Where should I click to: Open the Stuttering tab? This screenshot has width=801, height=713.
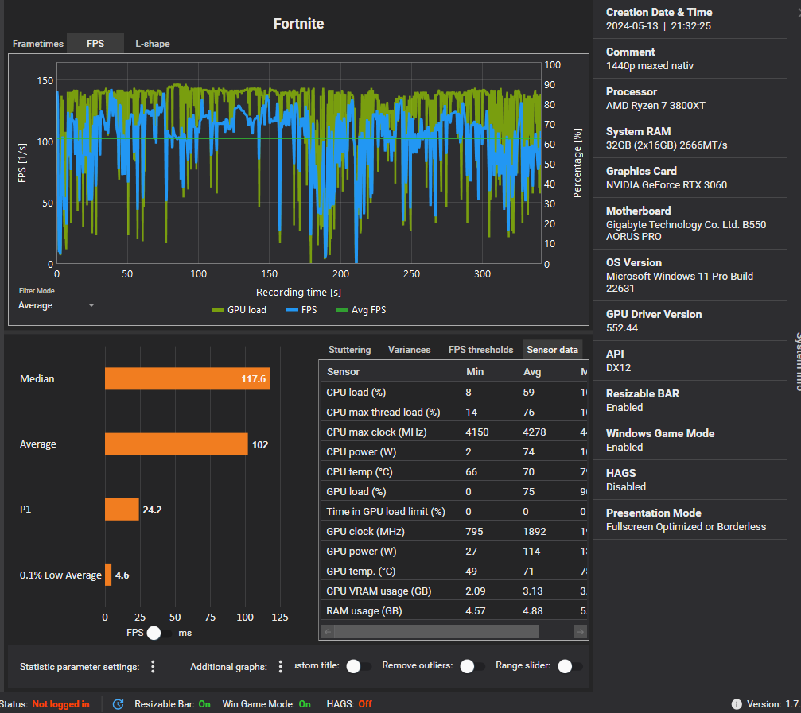(x=349, y=350)
